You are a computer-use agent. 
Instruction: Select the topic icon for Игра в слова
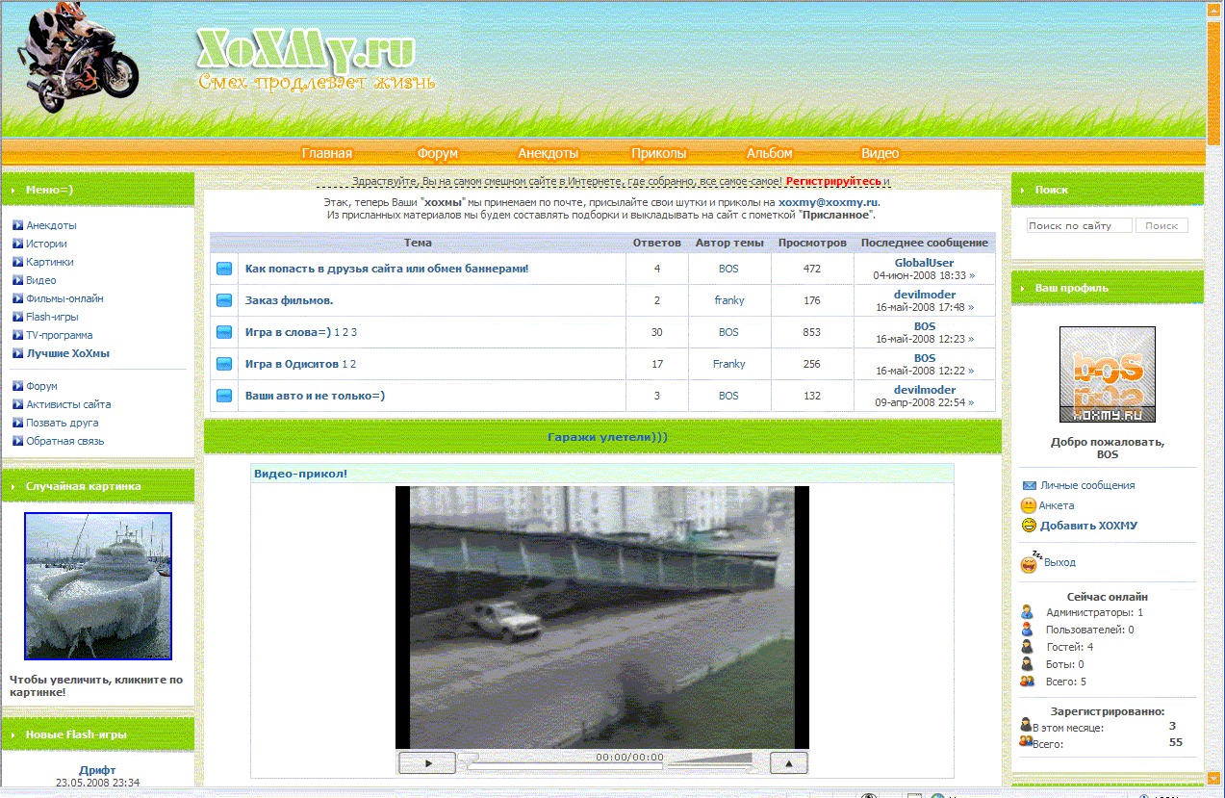coord(222,331)
